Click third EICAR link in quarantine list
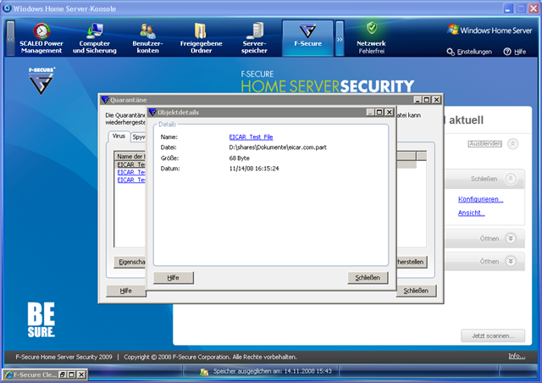 pyautogui.click(x=131, y=180)
